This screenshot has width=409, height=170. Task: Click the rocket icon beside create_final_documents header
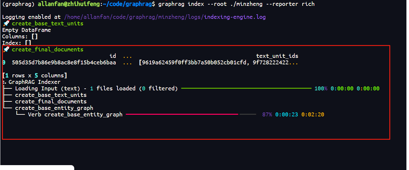[x=6, y=49]
